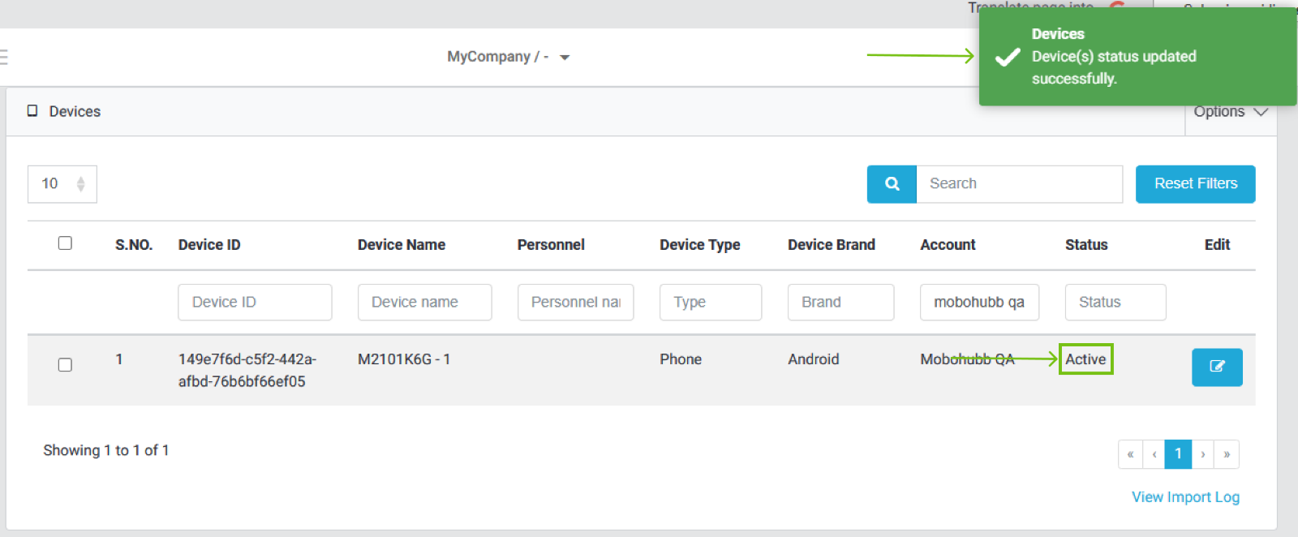
Task: Expand the Options menu
Action: (x=1230, y=112)
